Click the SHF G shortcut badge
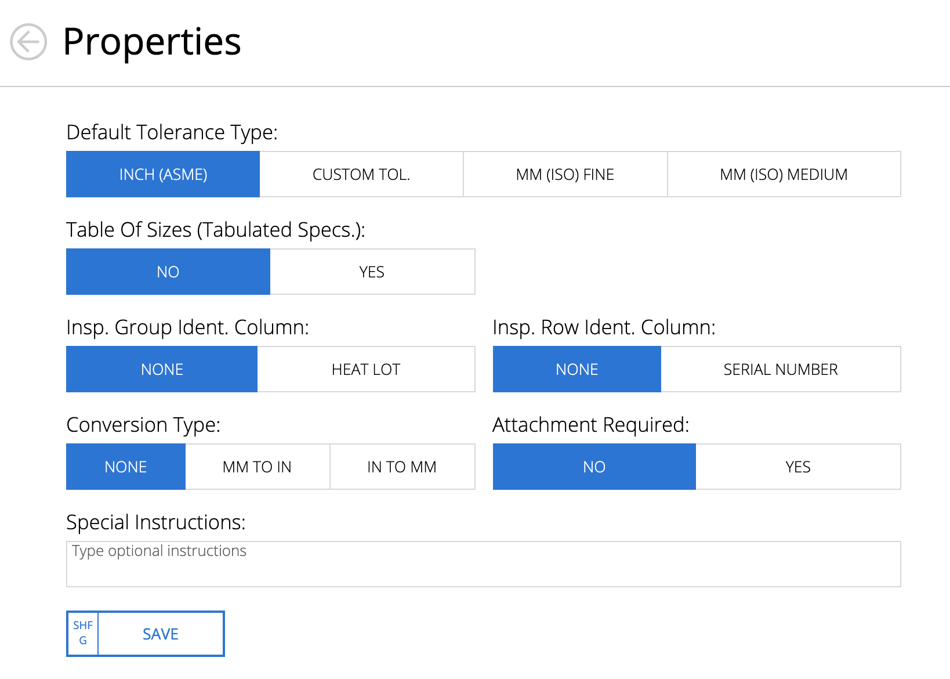The height and width of the screenshot is (679, 950). 83,633
